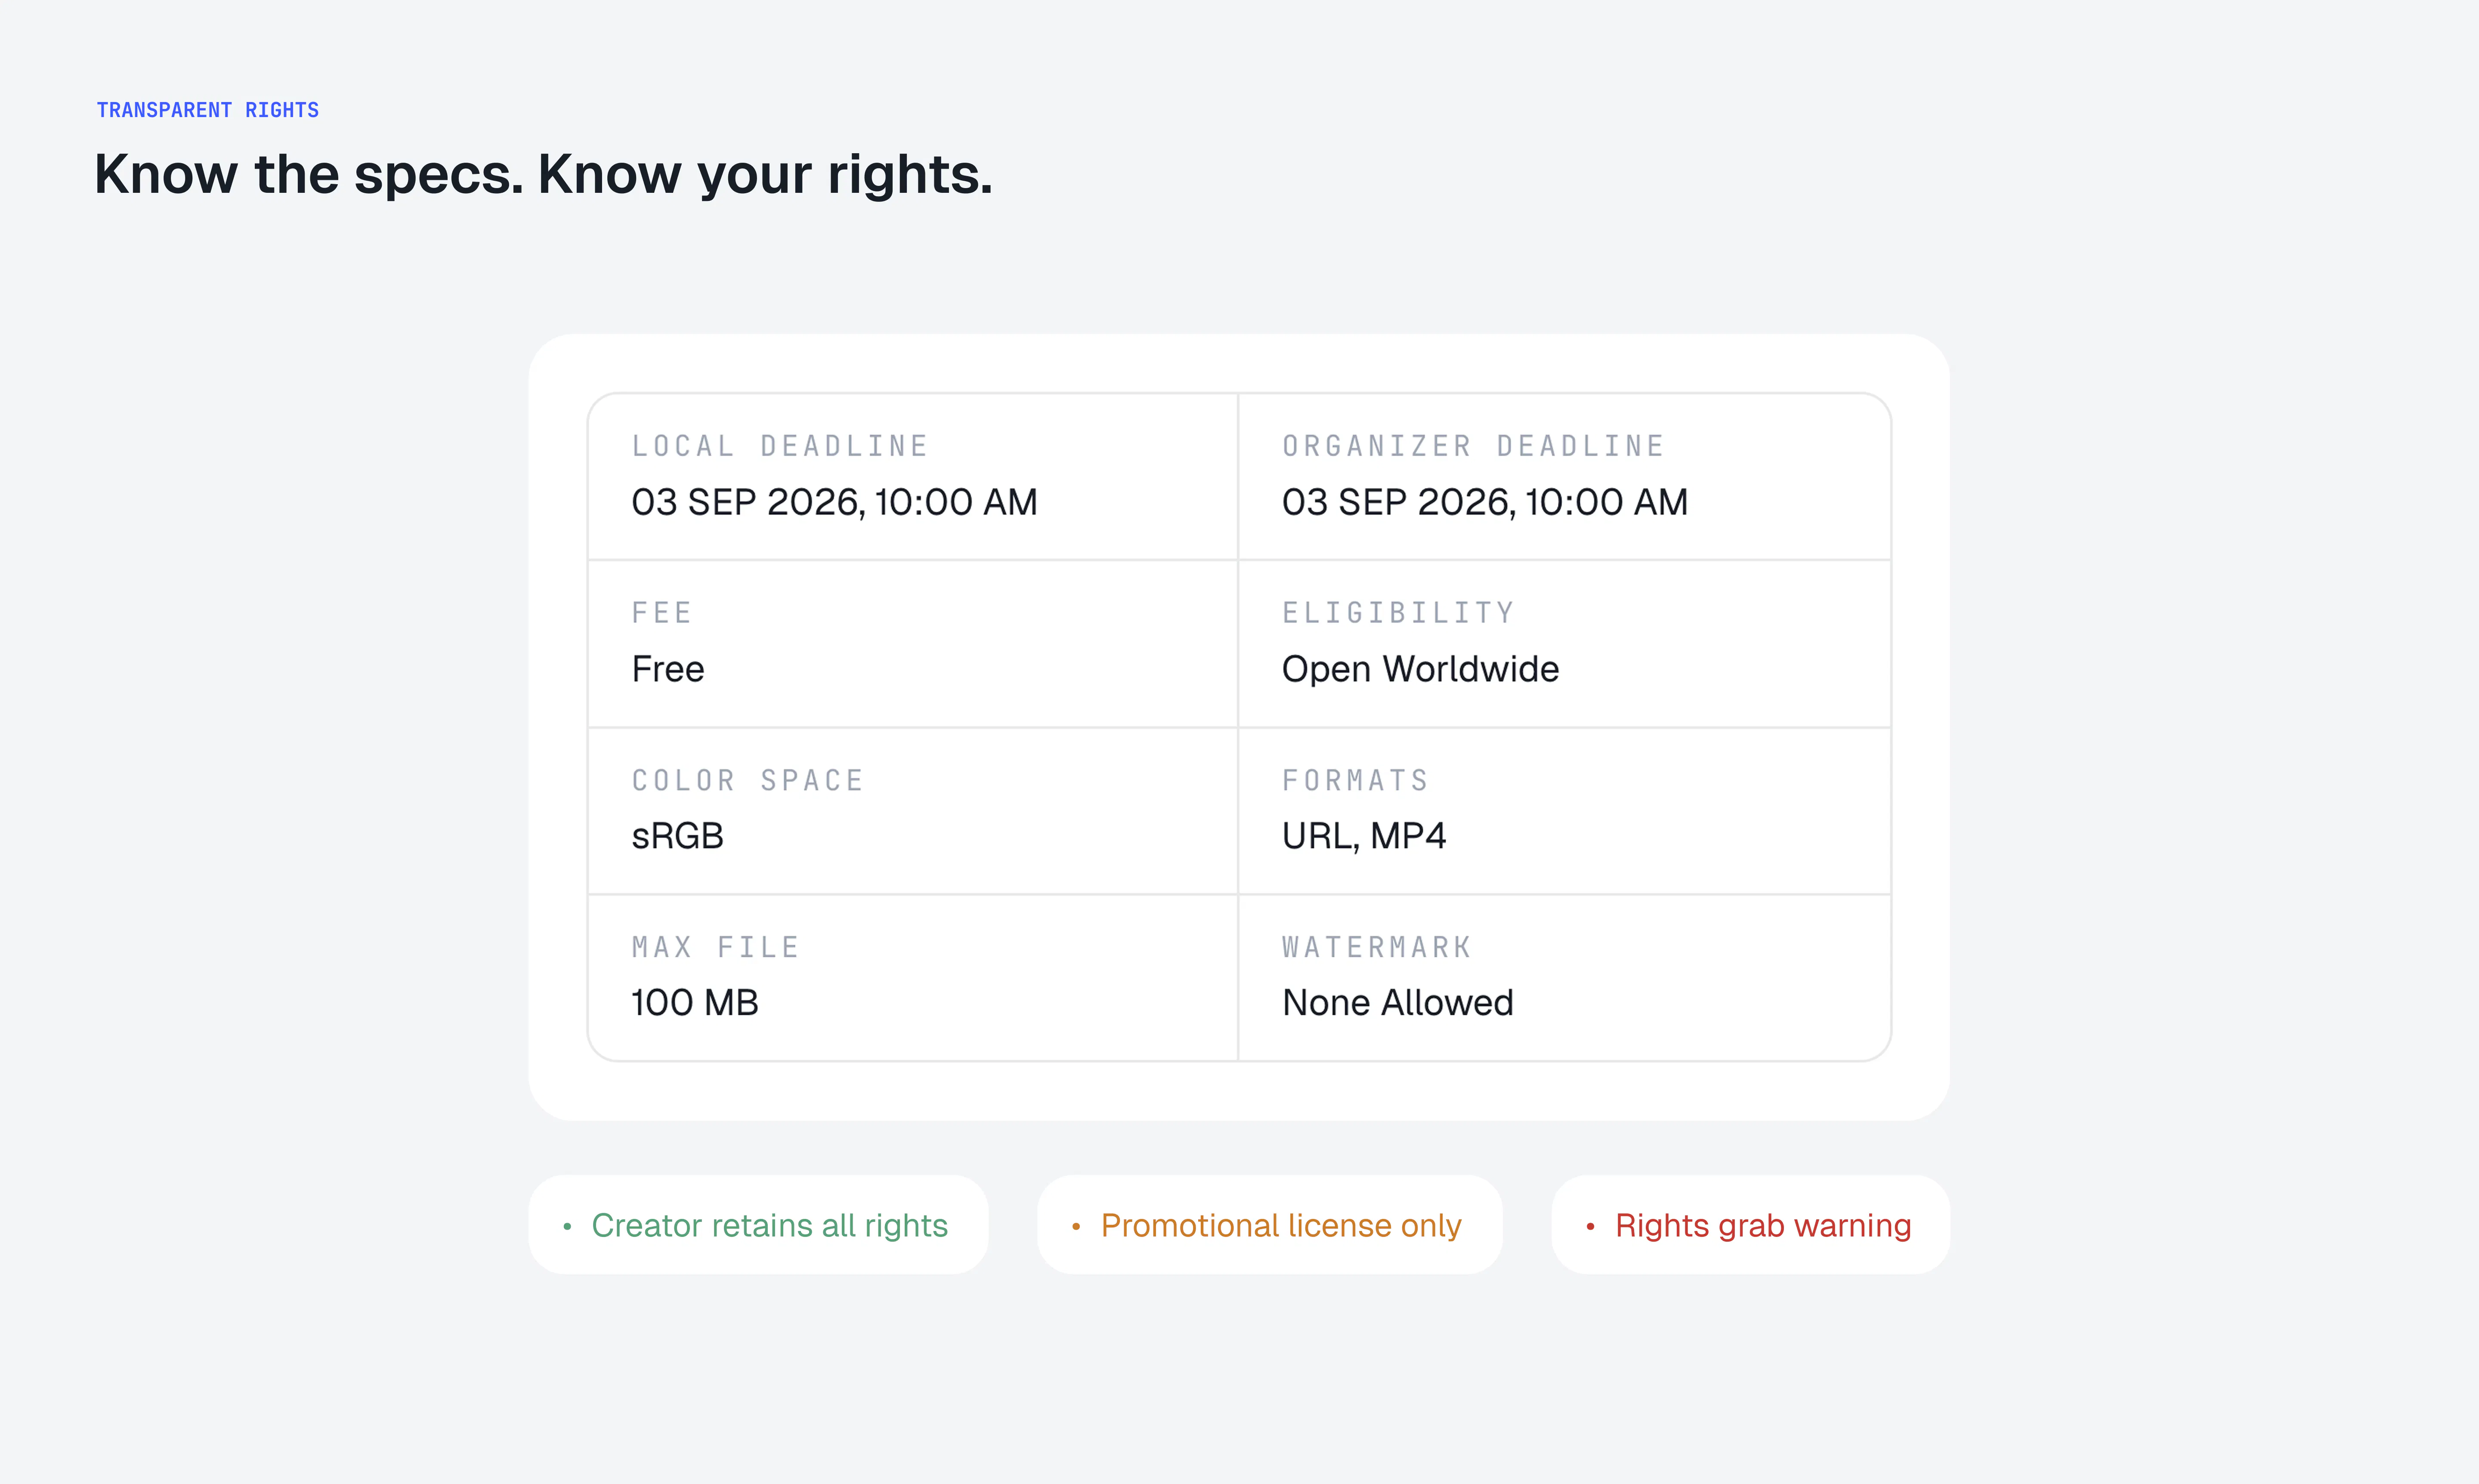2479x1484 pixels.
Task: Click the 'sRGB' color space value
Action: coord(677,836)
